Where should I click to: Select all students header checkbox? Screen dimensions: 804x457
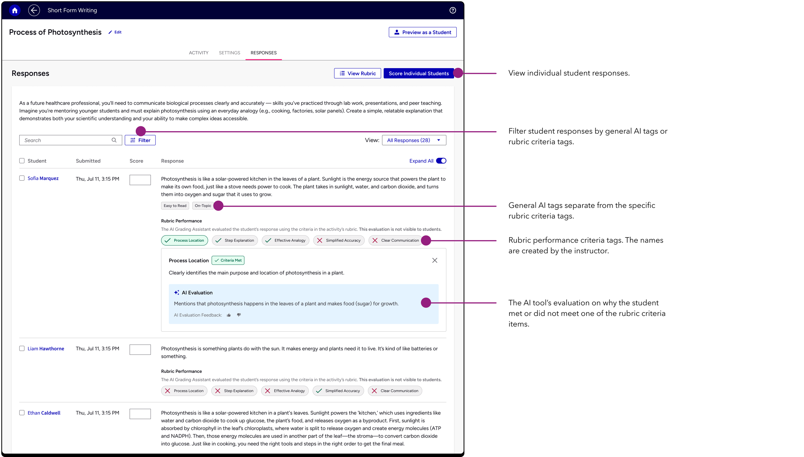(x=22, y=161)
